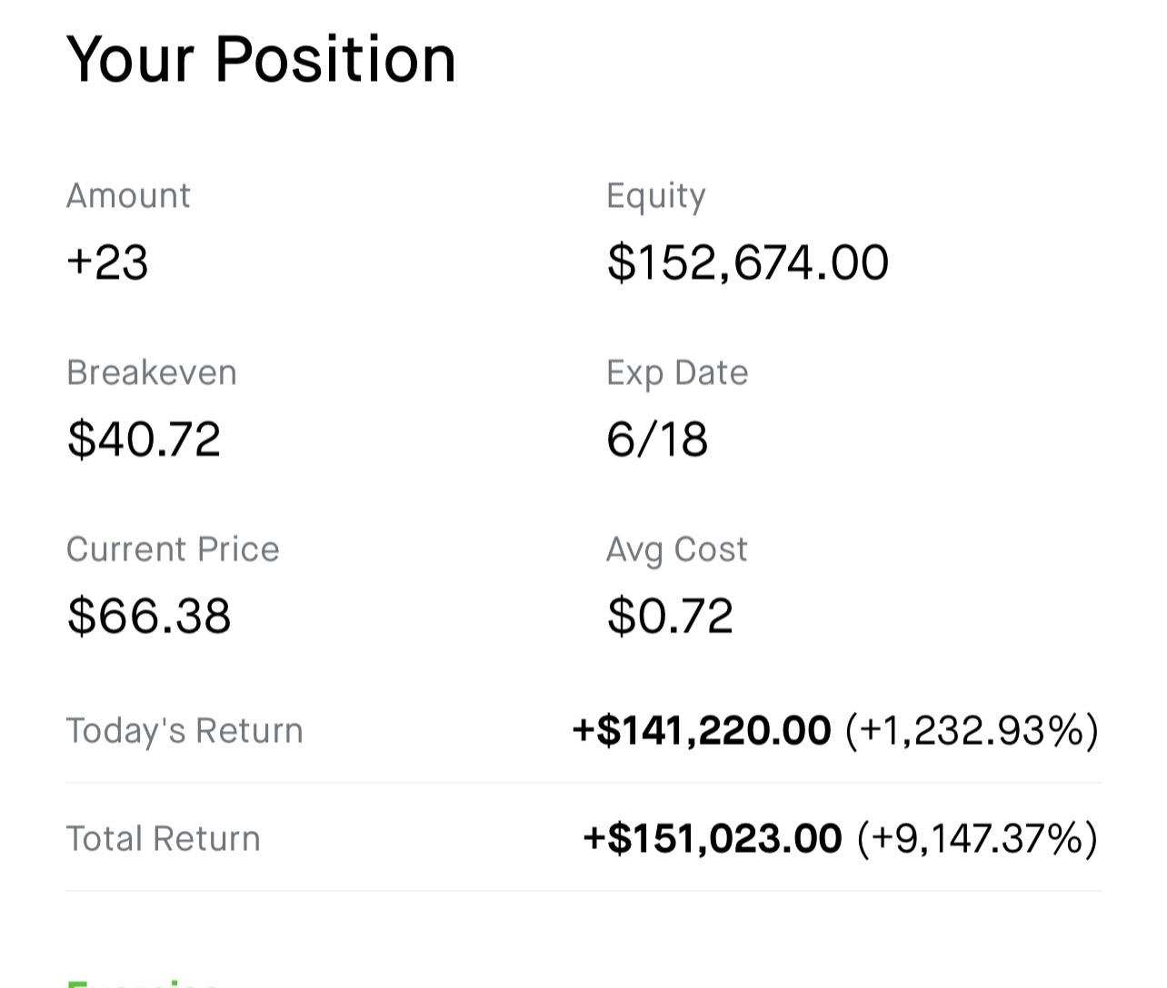
Task: Tap the $152,674.00 equity value
Action: click(747, 262)
